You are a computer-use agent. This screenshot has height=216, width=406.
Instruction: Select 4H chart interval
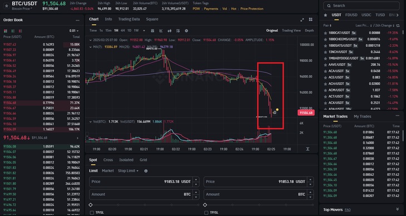(122, 31)
